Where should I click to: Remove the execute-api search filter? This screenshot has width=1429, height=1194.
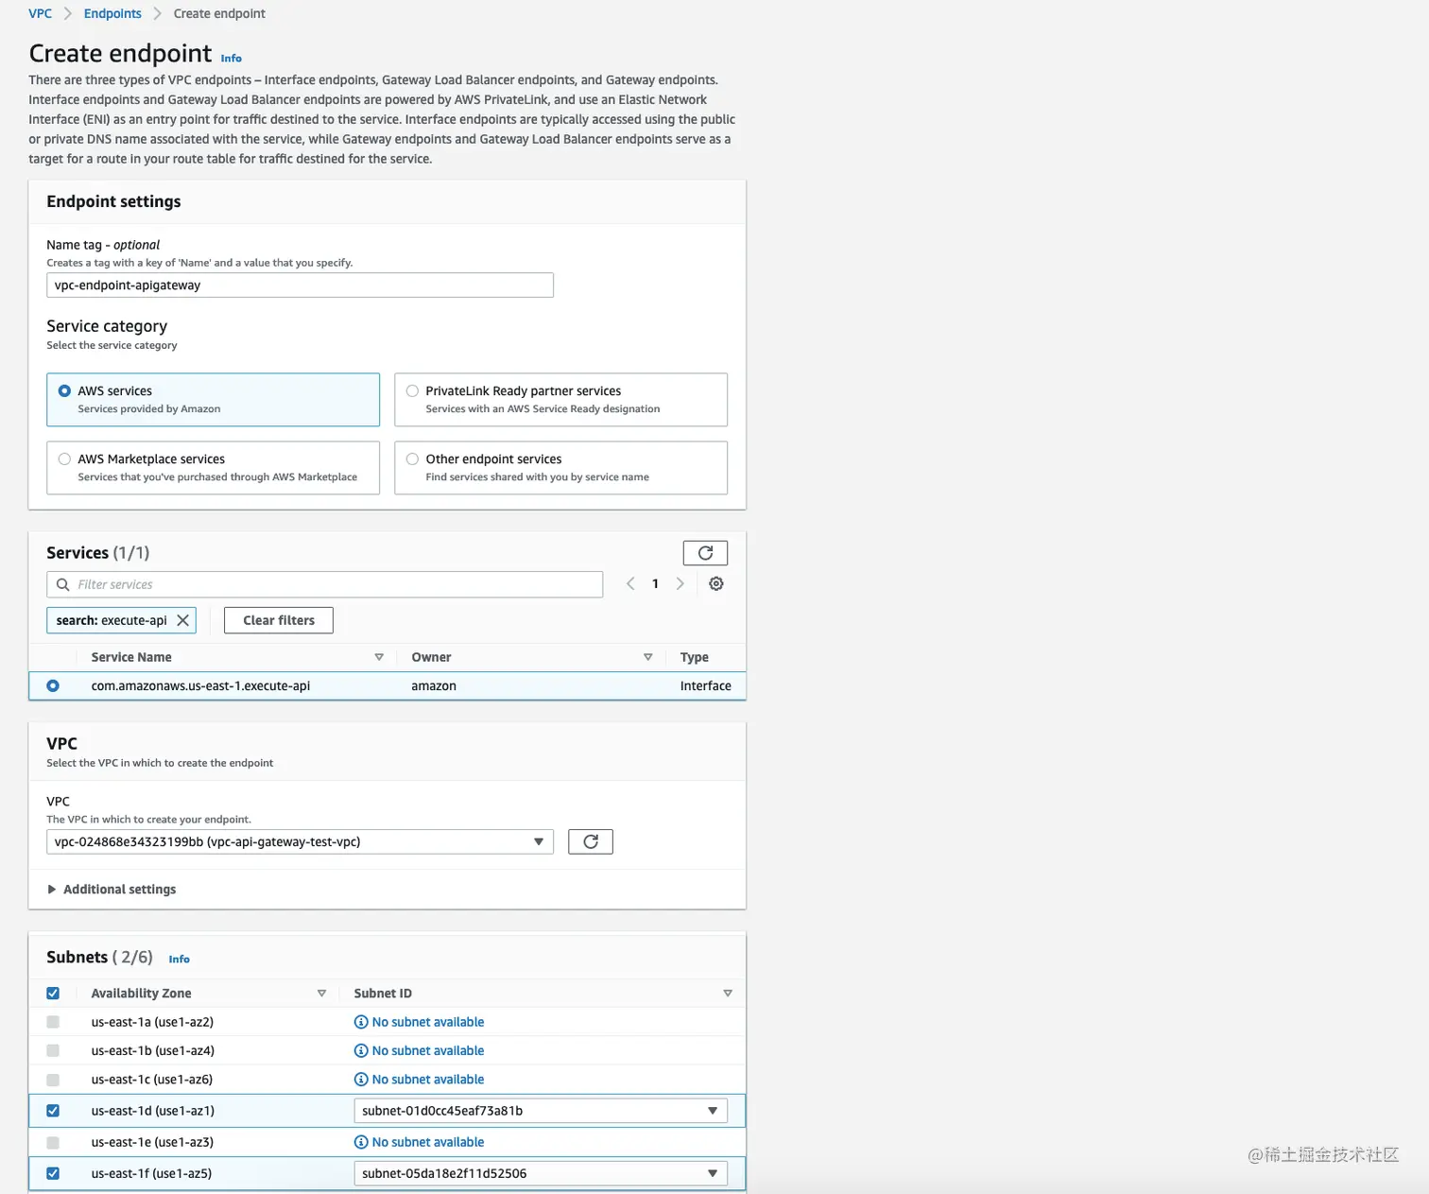183,620
